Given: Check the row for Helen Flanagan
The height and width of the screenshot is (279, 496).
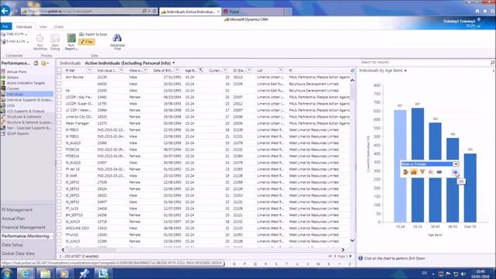Looking at the screenshot, I should click(x=60, y=123).
